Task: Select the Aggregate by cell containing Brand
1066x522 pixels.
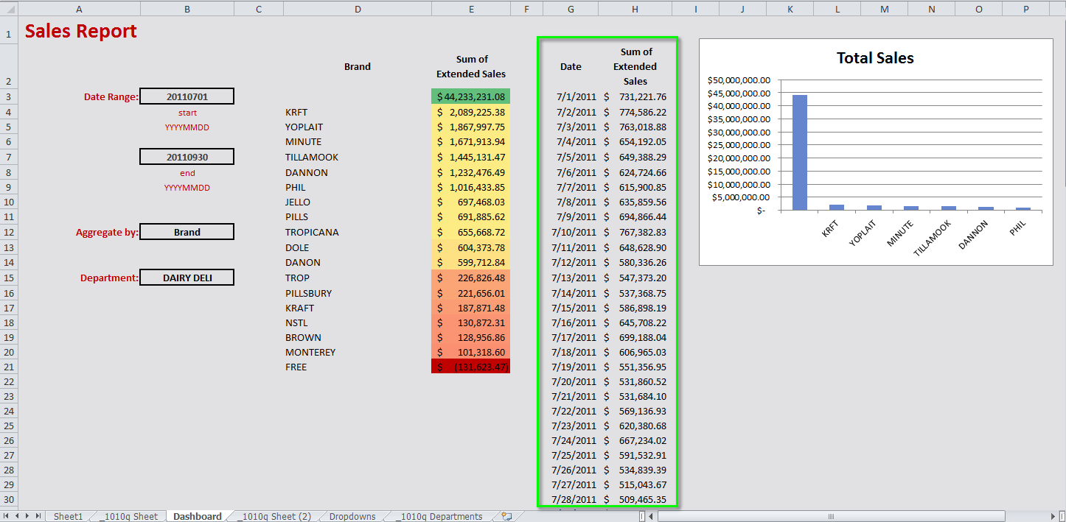Action: pos(187,232)
